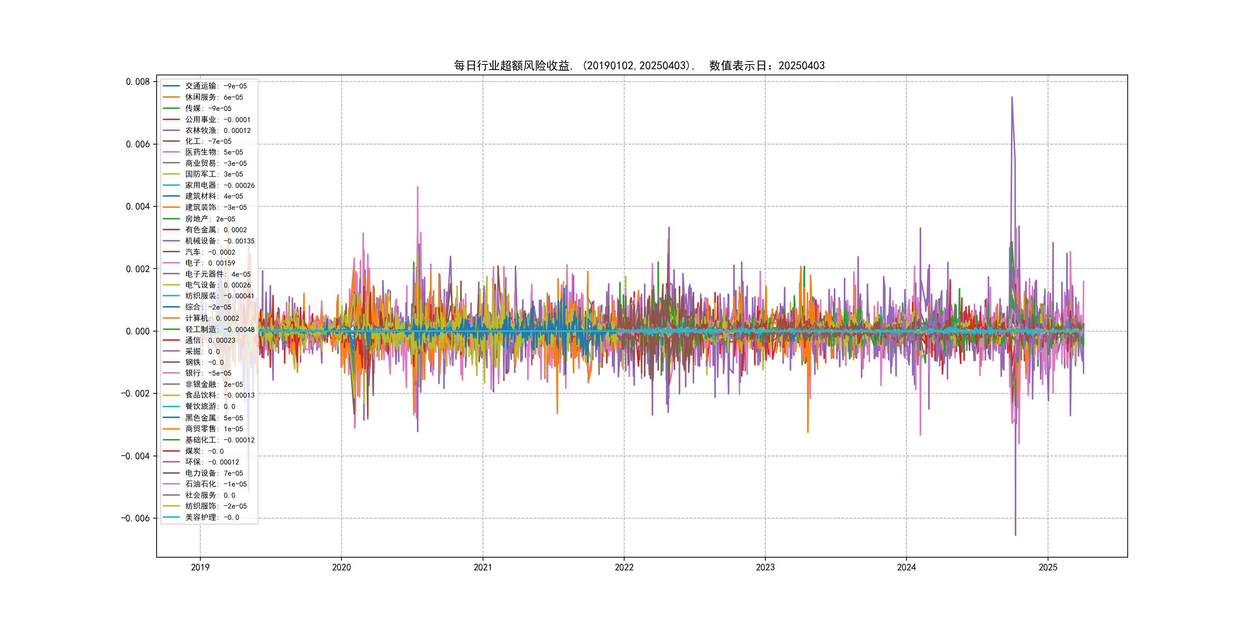
Task: Click the 0.008 y-axis tick label
Action: click(138, 82)
